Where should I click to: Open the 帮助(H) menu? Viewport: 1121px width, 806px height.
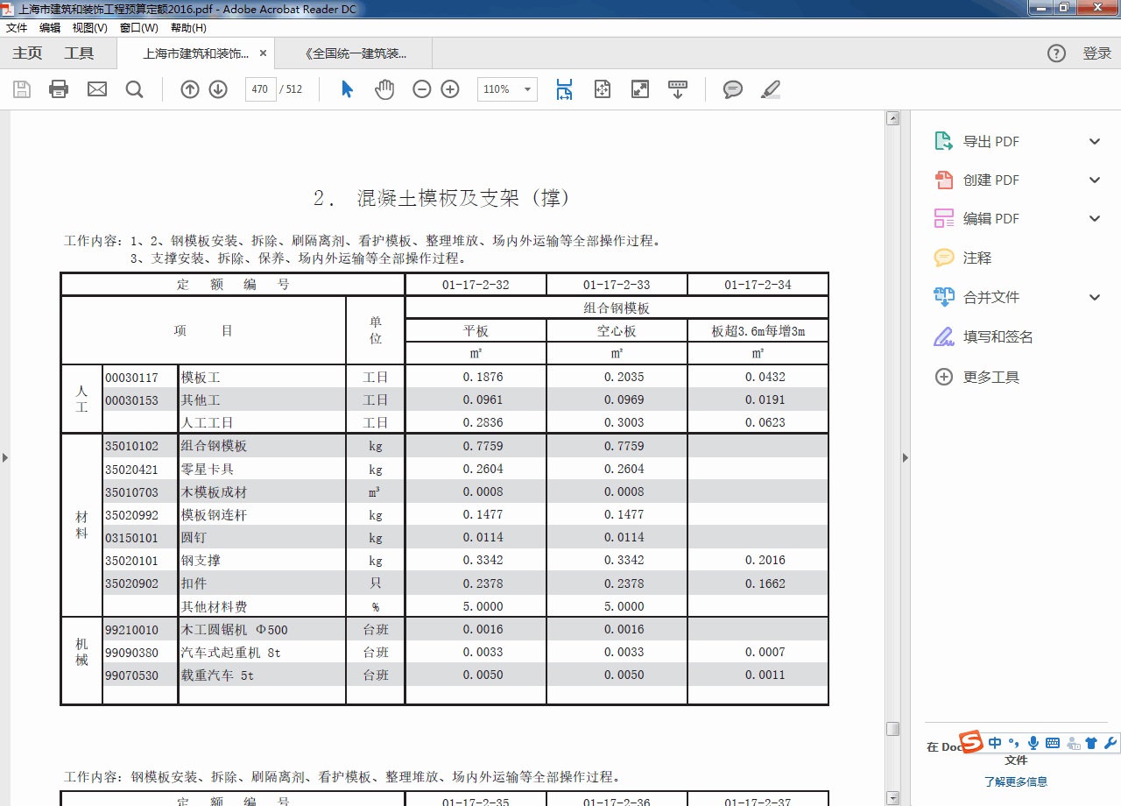(188, 27)
